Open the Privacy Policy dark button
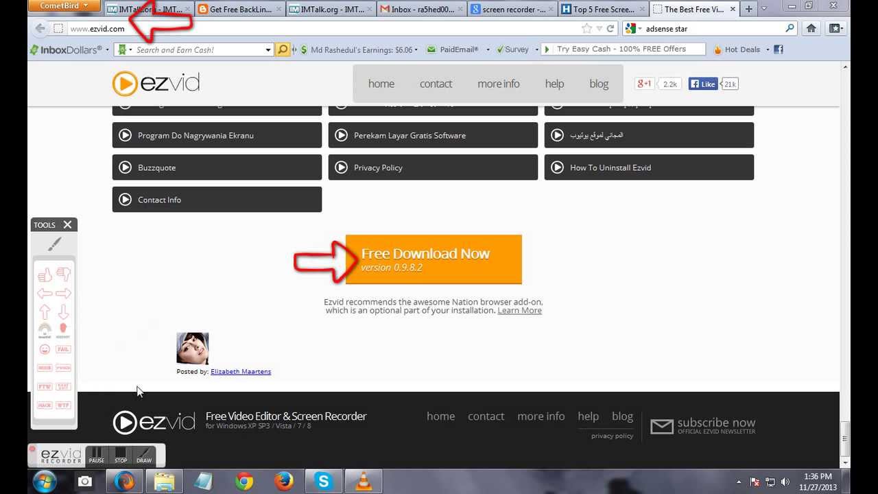The image size is (878, 494). point(433,167)
